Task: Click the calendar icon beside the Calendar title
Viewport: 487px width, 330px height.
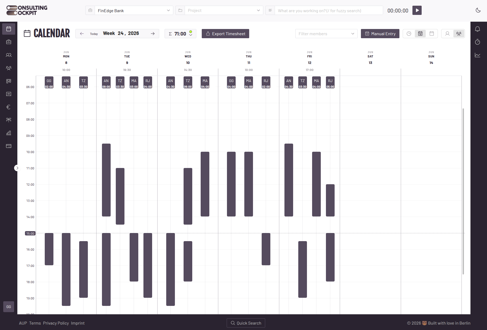Action: 27,33
